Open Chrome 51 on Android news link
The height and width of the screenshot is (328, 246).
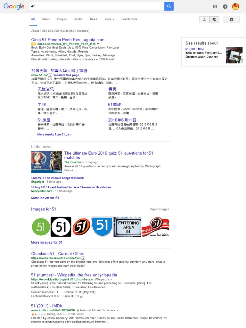click(58, 178)
